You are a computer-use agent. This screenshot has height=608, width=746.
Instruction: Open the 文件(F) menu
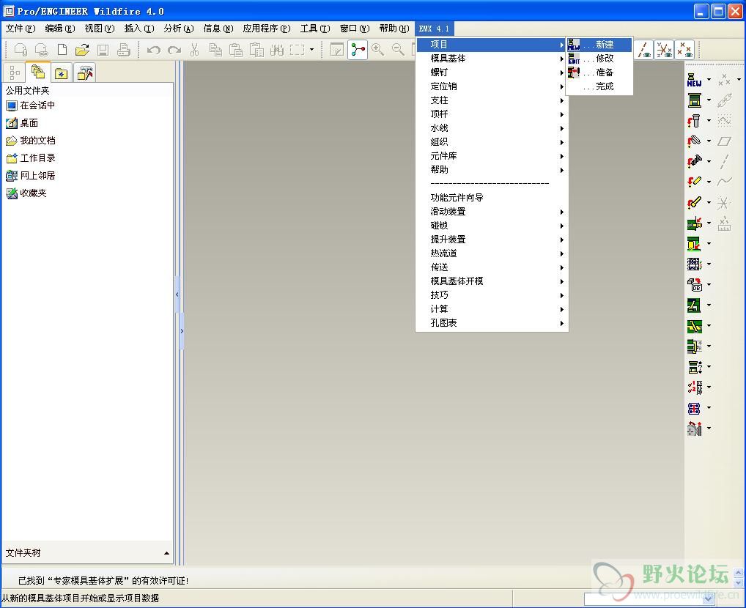21,29
